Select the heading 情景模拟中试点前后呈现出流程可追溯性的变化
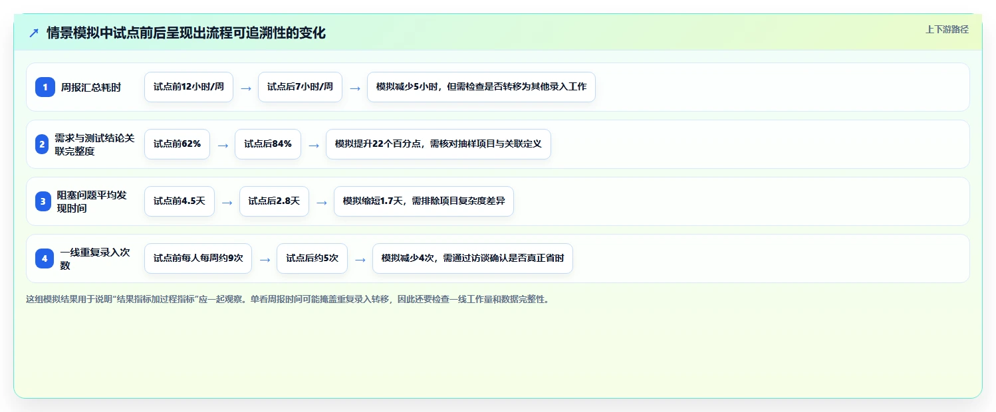996x412 pixels. (x=186, y=33)
